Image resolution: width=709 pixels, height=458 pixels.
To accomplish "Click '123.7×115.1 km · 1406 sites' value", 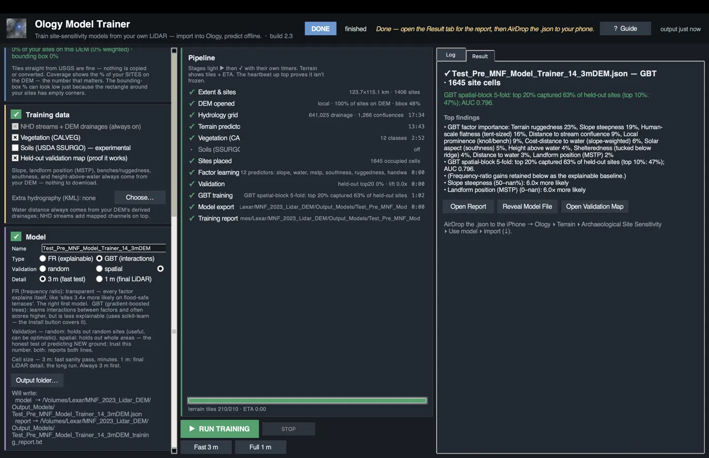I will coord(384,92).
